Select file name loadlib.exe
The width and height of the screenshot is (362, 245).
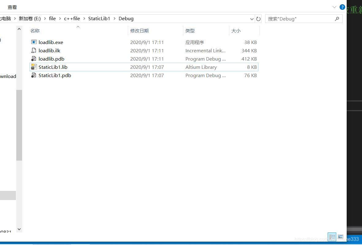pyautogui.click(x=51, y=43)
